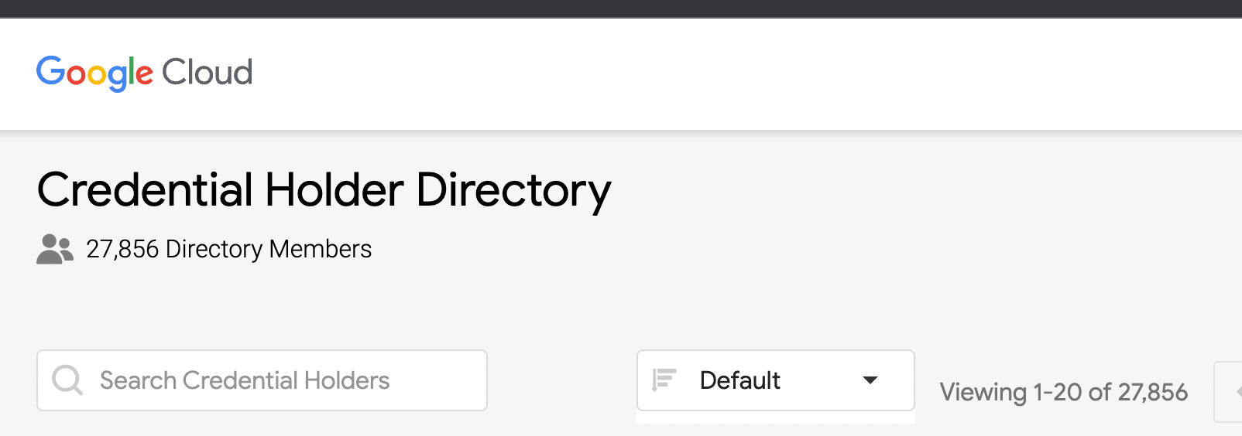Image resolution: width=1242 pixels, height=436 pixels.
Task: Click the sort lines icon beside Default
Action: 664,380
